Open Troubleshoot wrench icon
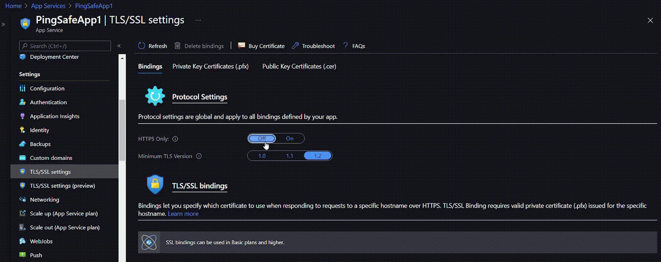 click(295, 46)
